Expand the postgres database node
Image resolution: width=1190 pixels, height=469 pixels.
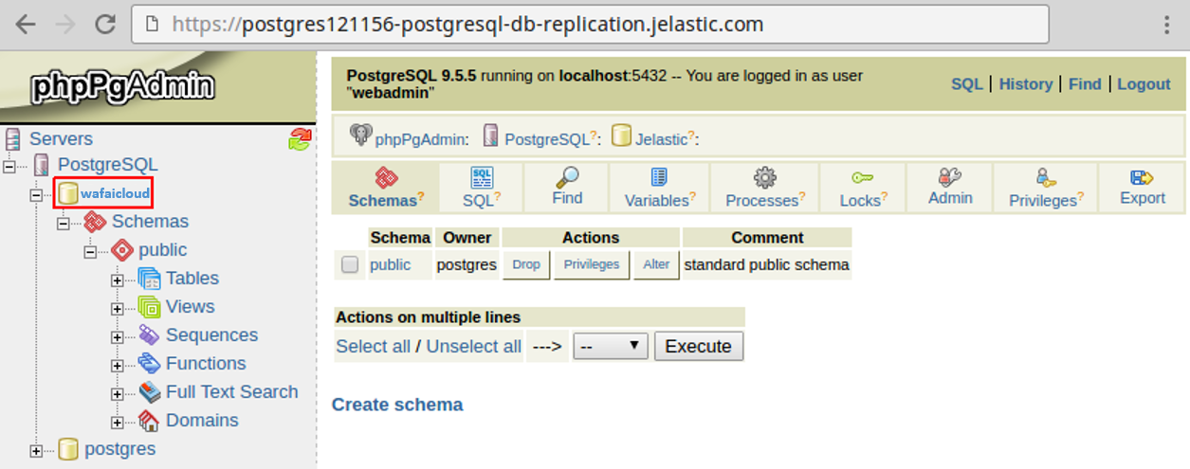click(36, 451)
